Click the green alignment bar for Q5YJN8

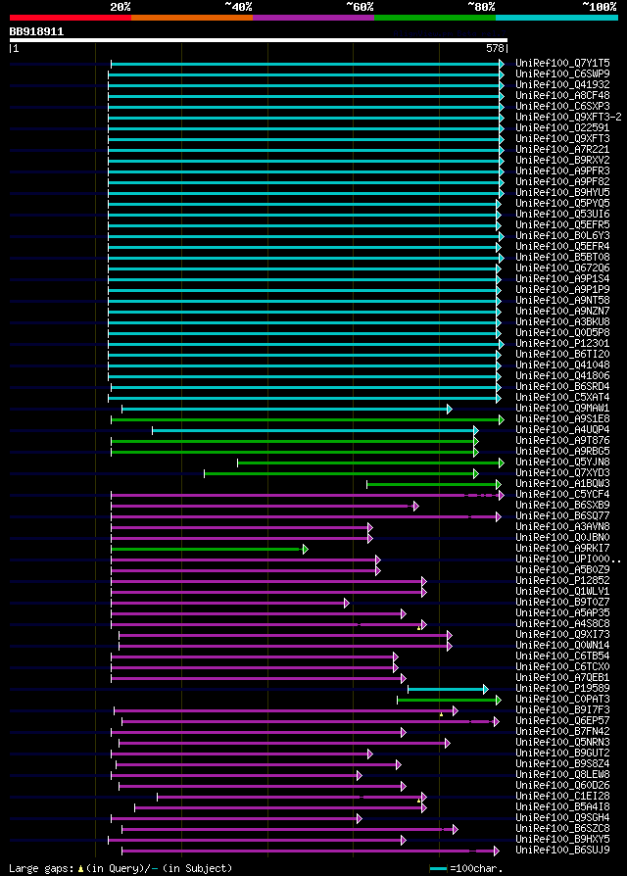point(370,463)
